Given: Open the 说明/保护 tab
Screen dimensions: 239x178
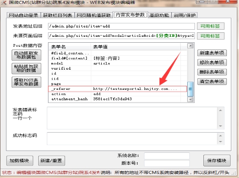Looking at the screenshot, I should tap(185, 15).
